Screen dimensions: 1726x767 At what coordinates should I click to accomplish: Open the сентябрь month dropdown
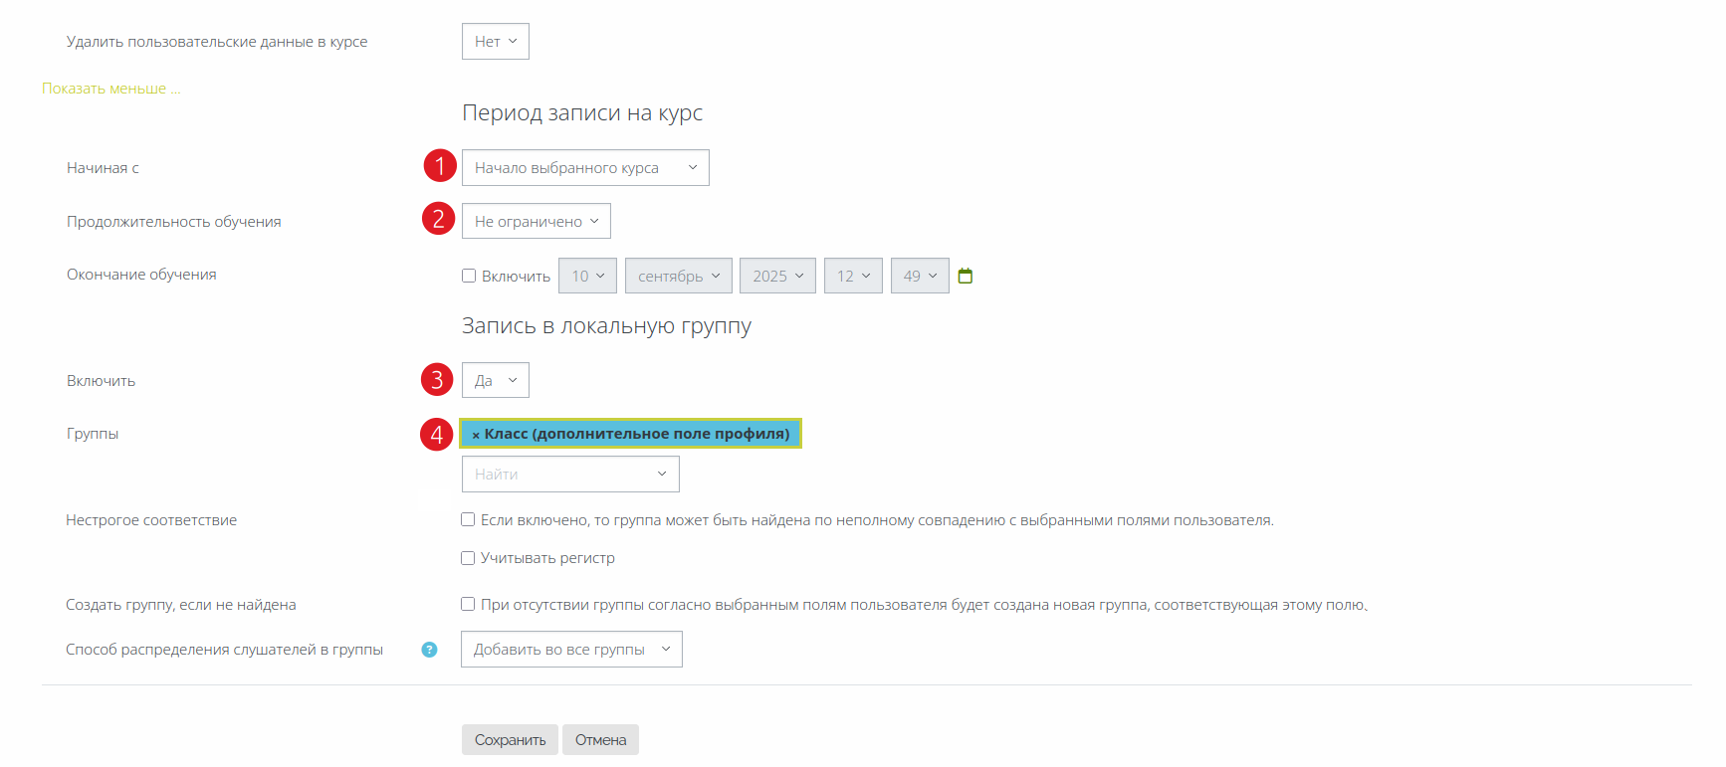(x=679, y=276)
